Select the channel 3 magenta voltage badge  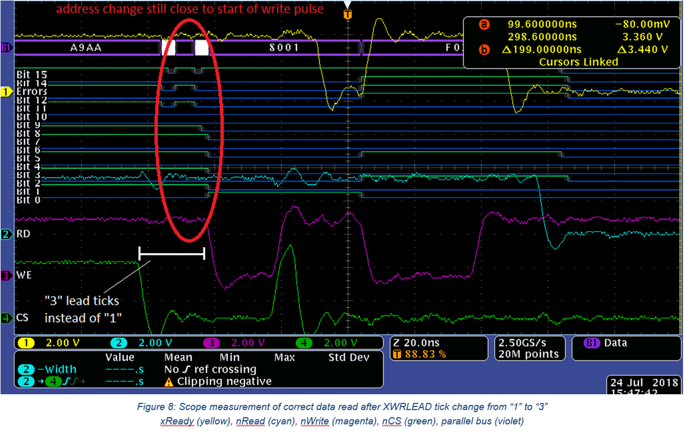(212, 343)
